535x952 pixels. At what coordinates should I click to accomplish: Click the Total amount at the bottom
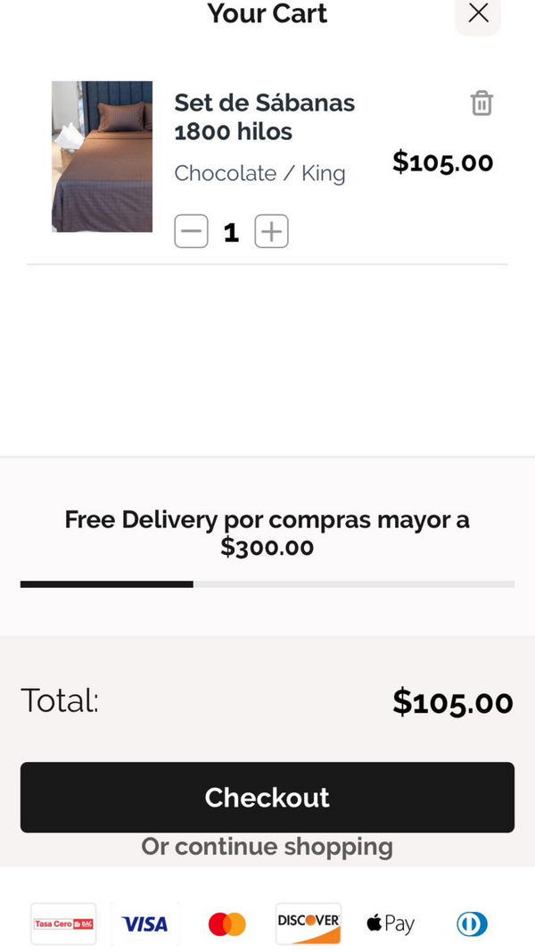[452, 702]
